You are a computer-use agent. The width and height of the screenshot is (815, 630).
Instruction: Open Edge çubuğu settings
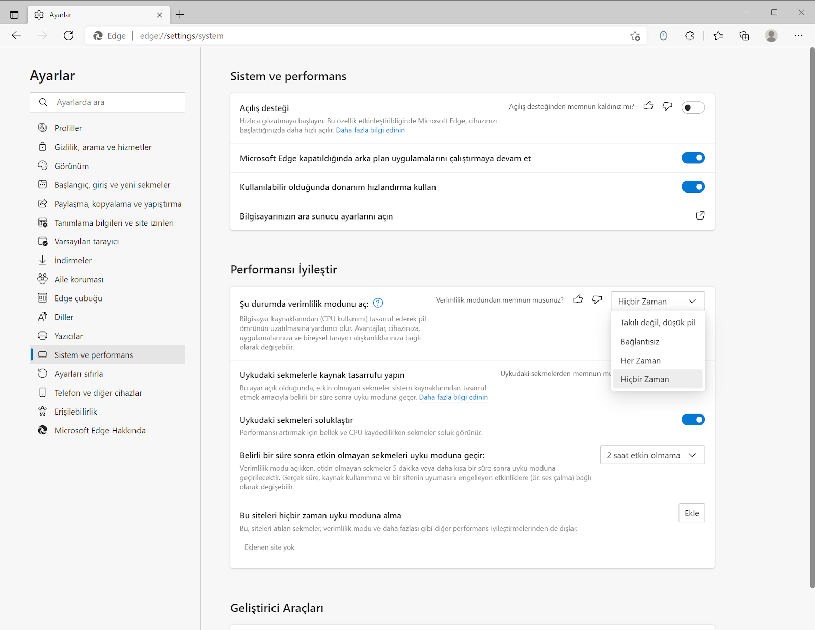107,297
